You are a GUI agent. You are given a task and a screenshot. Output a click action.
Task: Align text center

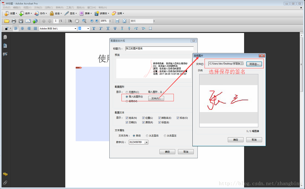pyautogui.click(x=22, y=29)
